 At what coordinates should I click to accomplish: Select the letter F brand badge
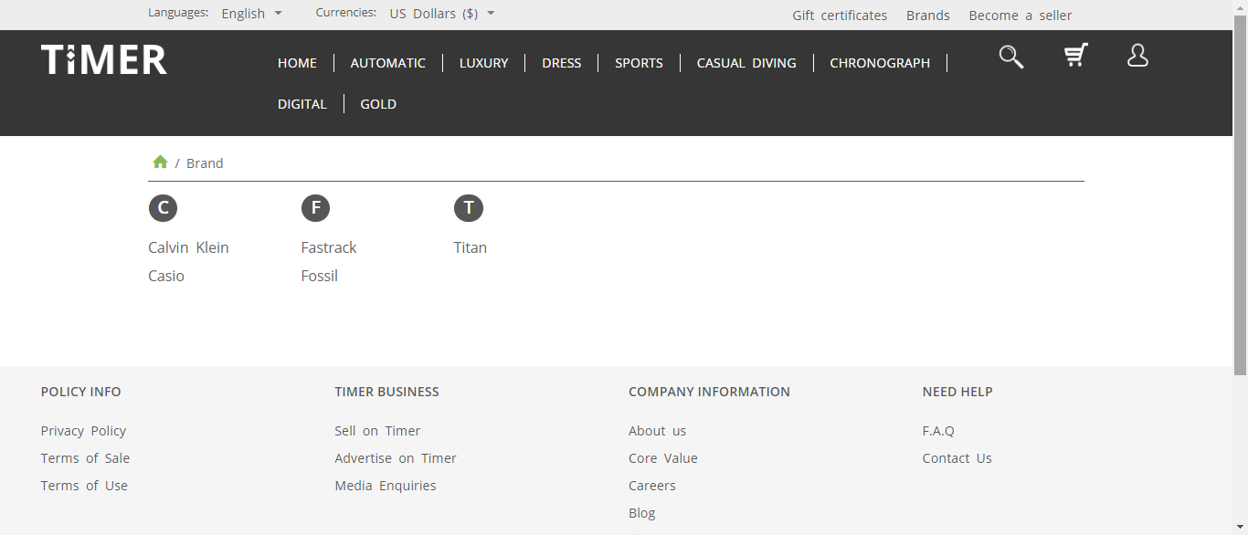315,208
